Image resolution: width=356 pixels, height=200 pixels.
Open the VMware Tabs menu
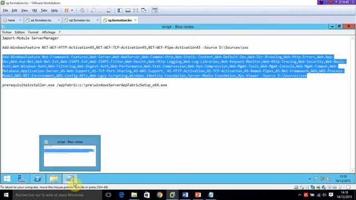[x=44, y=11]
